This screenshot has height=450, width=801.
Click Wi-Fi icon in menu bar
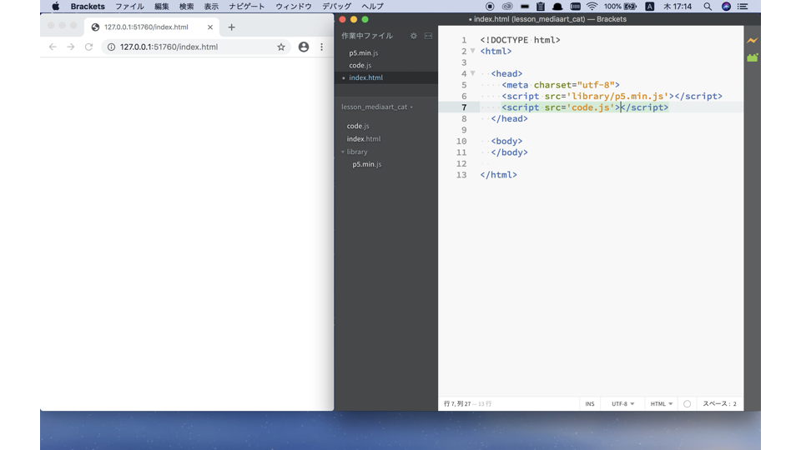pos(592,7)
